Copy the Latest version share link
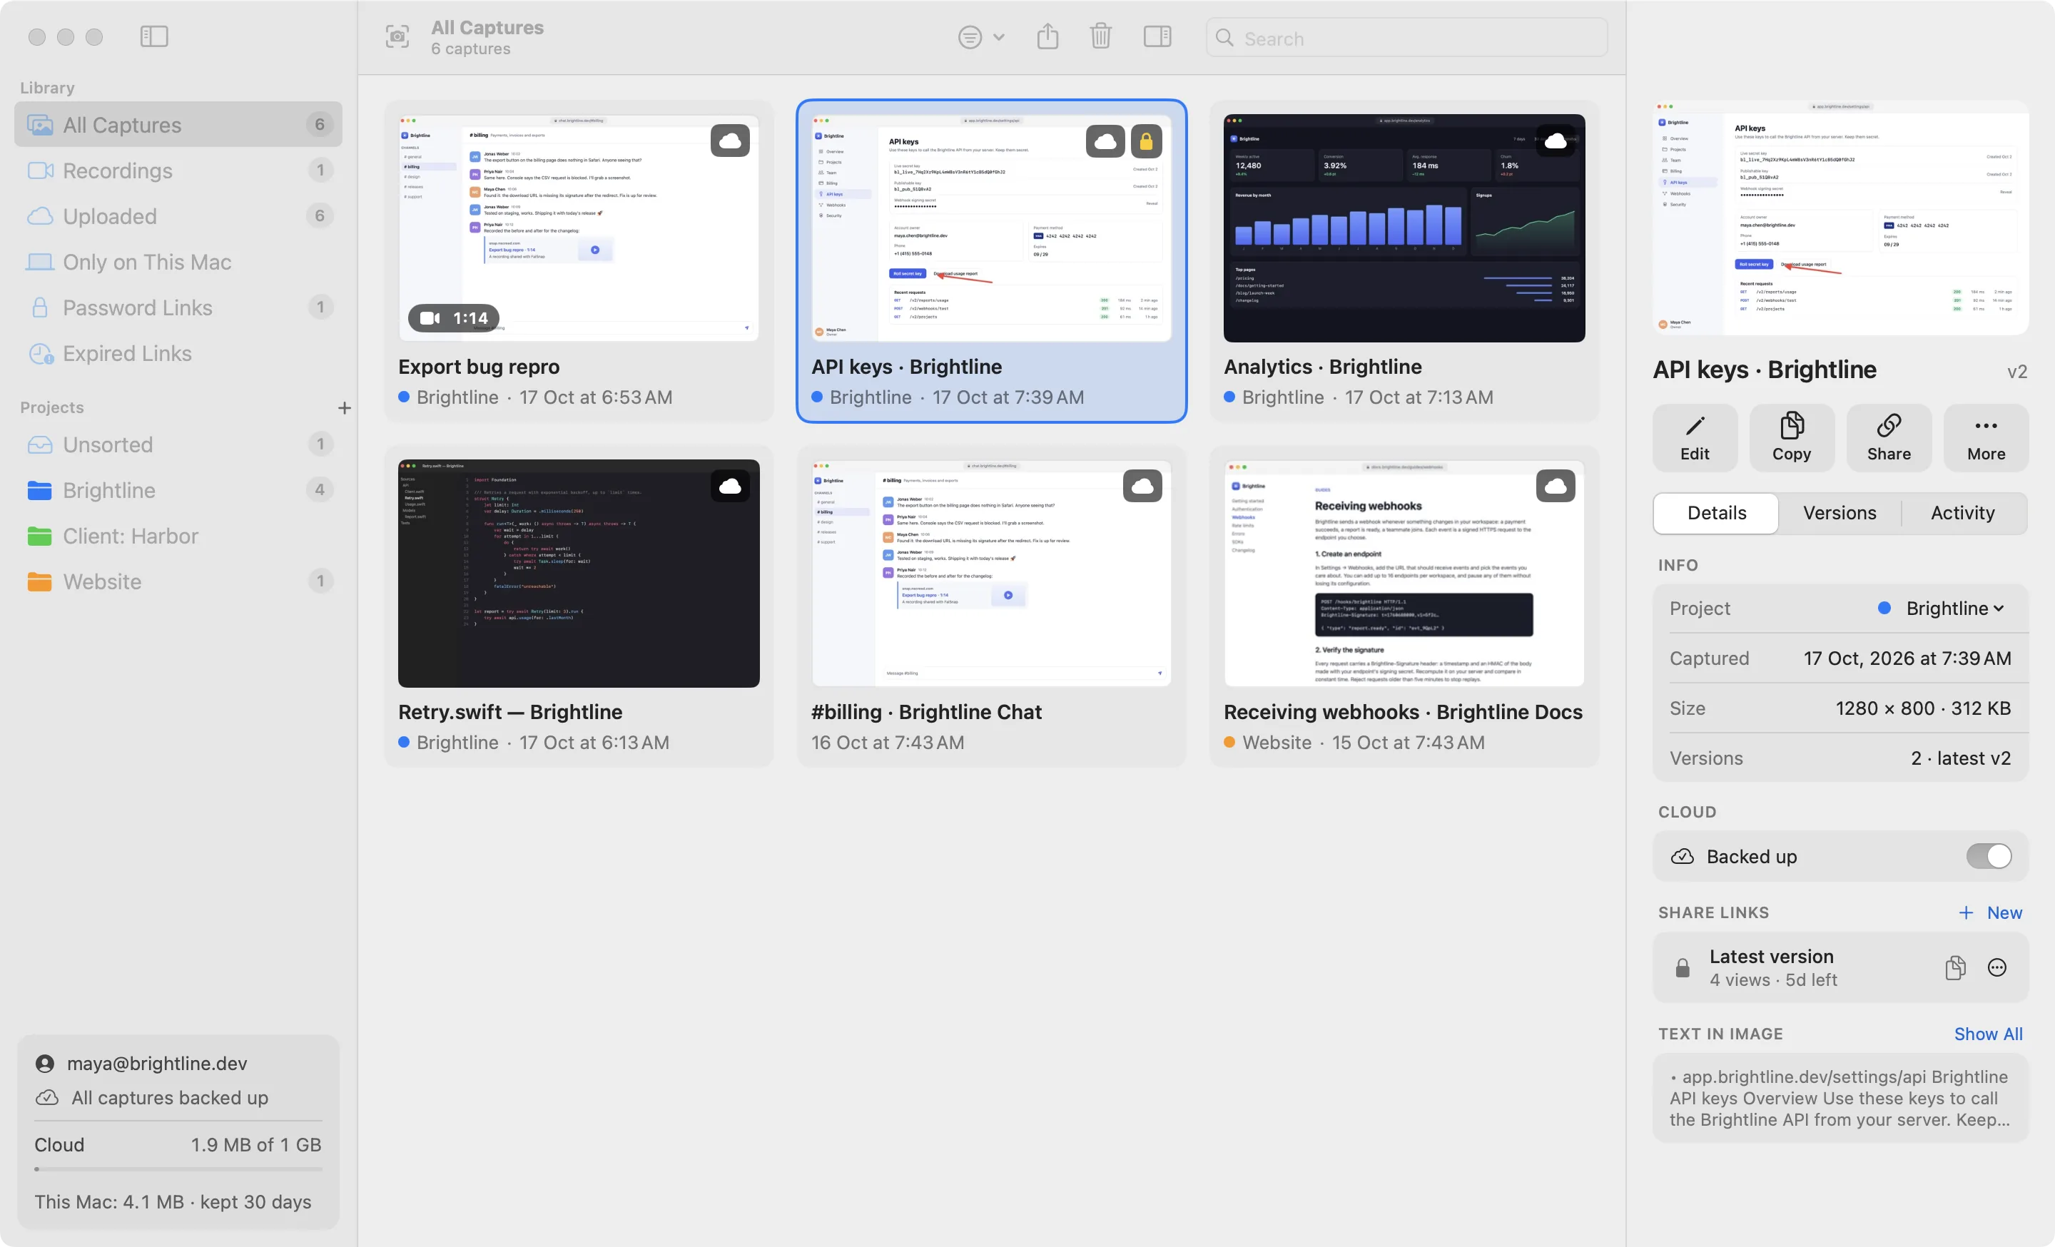Viewport: 2055px width, 1247px height. point(1955,968)
